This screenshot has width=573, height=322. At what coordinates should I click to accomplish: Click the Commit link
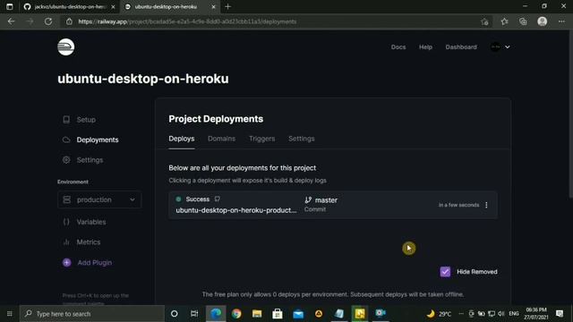314,209
